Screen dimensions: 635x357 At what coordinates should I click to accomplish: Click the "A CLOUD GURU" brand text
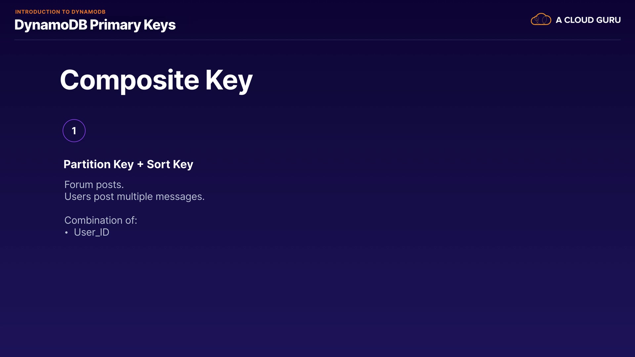click(x=588, y=20)
